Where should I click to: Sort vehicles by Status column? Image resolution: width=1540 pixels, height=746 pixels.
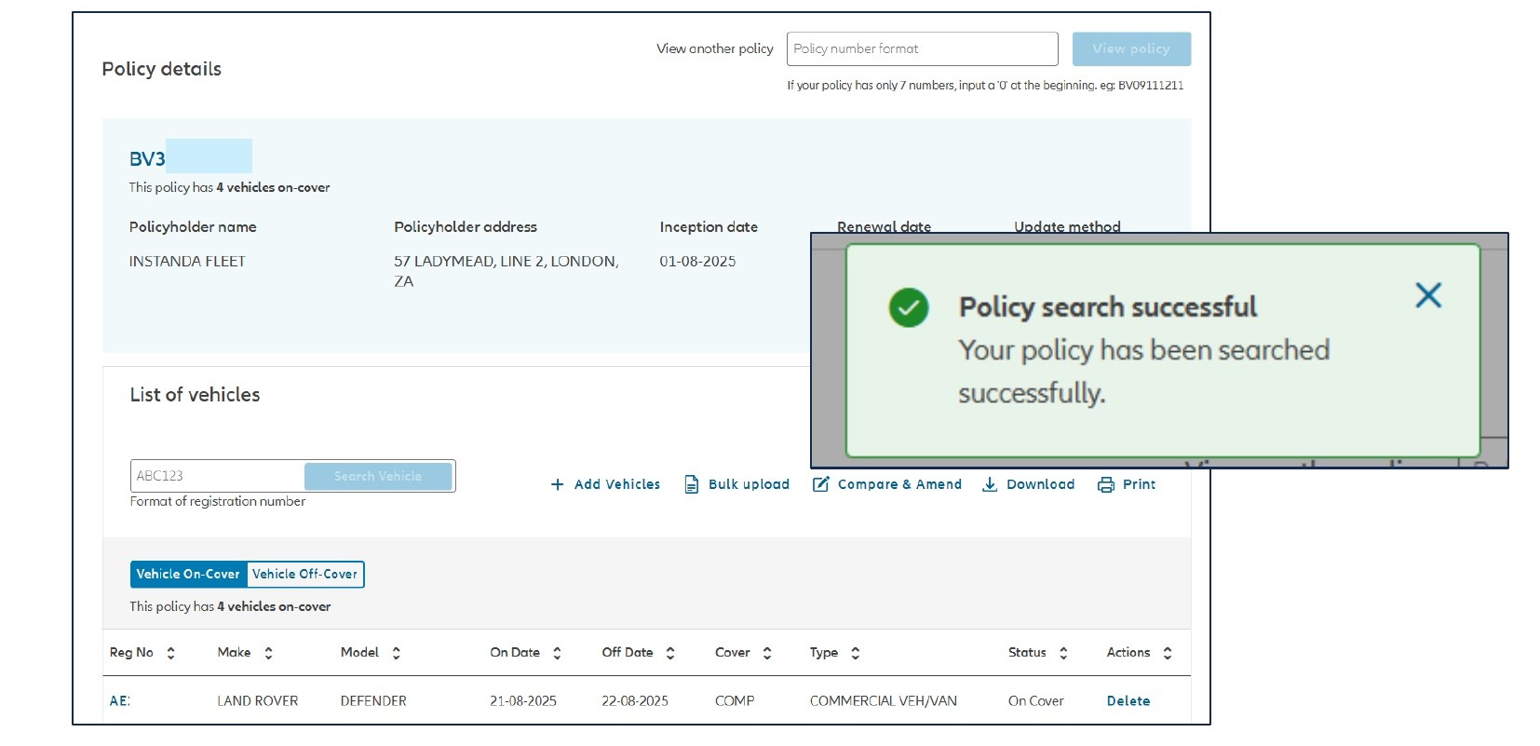tap(1063, 653)
